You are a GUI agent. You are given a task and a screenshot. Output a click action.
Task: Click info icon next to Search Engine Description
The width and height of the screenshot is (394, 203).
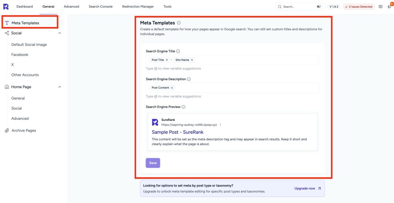coord(189,79)
